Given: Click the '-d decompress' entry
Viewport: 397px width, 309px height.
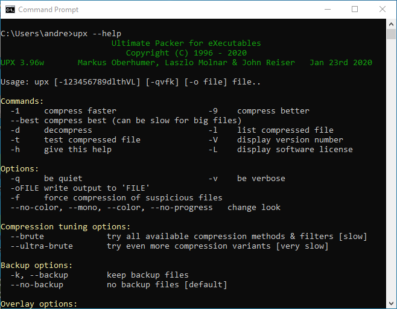Looking at the screenshot, I should coord(51,130).
